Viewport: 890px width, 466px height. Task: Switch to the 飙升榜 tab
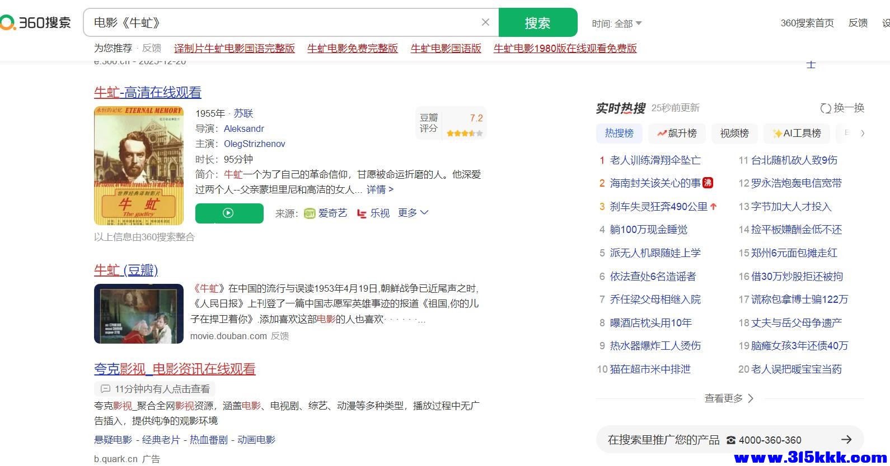click(677, 133)
